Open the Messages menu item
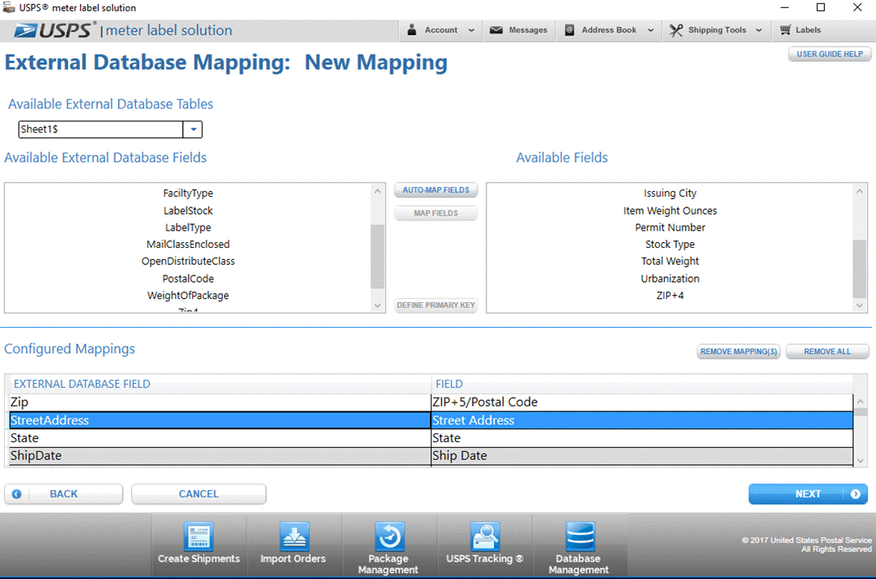876x579 pixels. [519, 30]
